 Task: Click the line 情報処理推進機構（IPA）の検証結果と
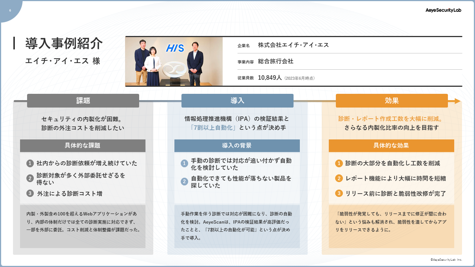pos(237,119)
